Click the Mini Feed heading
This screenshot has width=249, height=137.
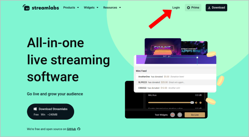pyautogui.click(x=141, y=71)
